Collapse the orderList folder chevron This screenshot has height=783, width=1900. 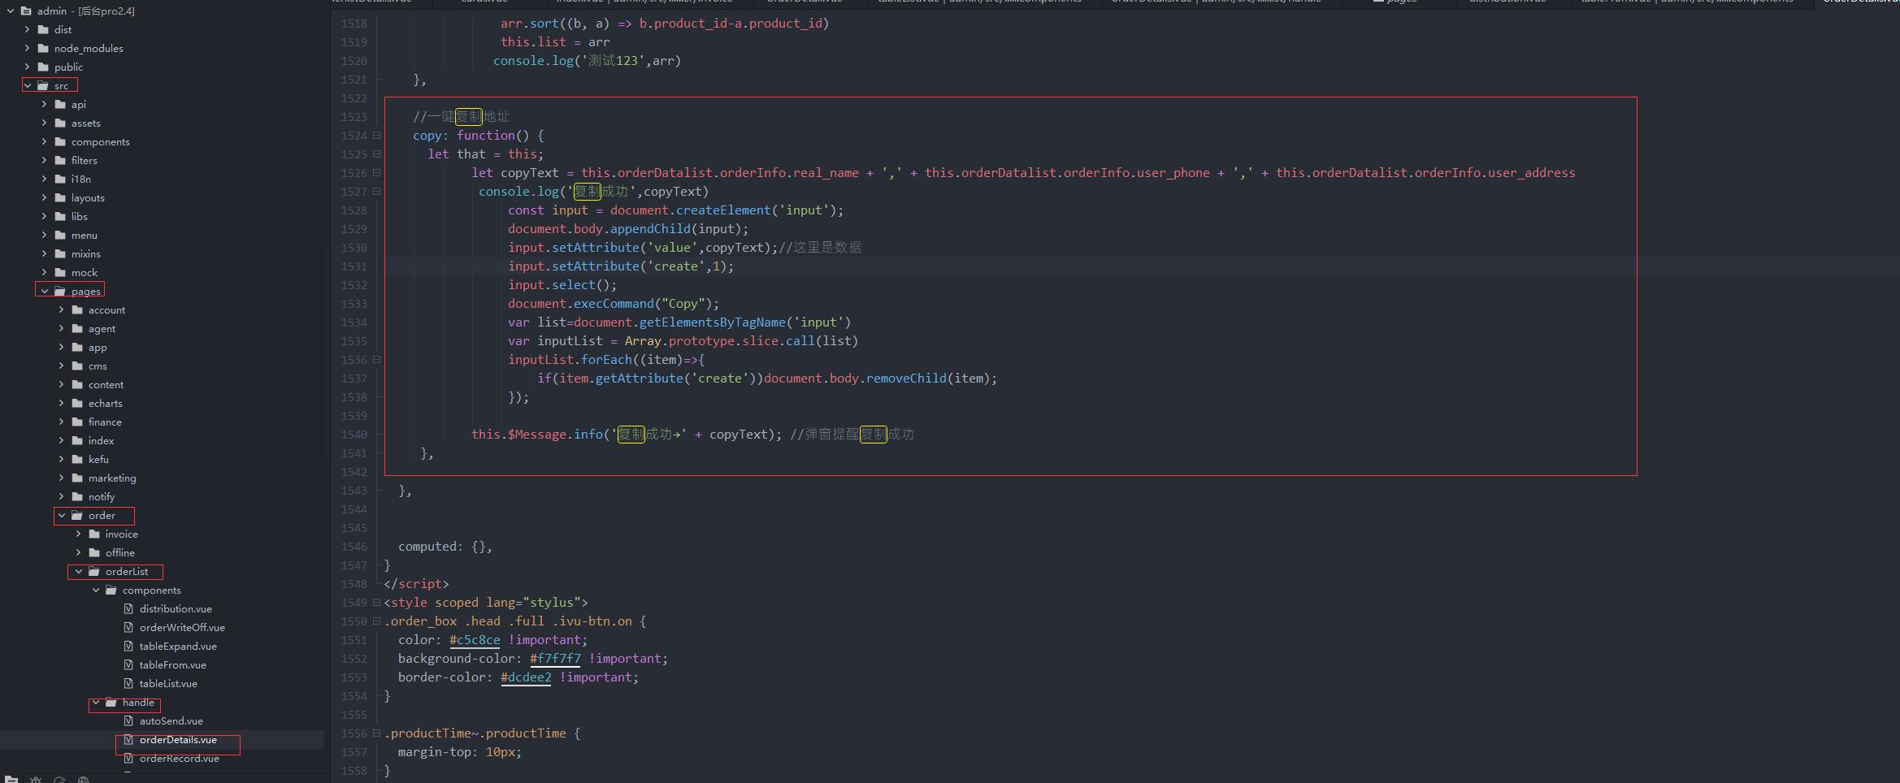[x=79, y=571]
